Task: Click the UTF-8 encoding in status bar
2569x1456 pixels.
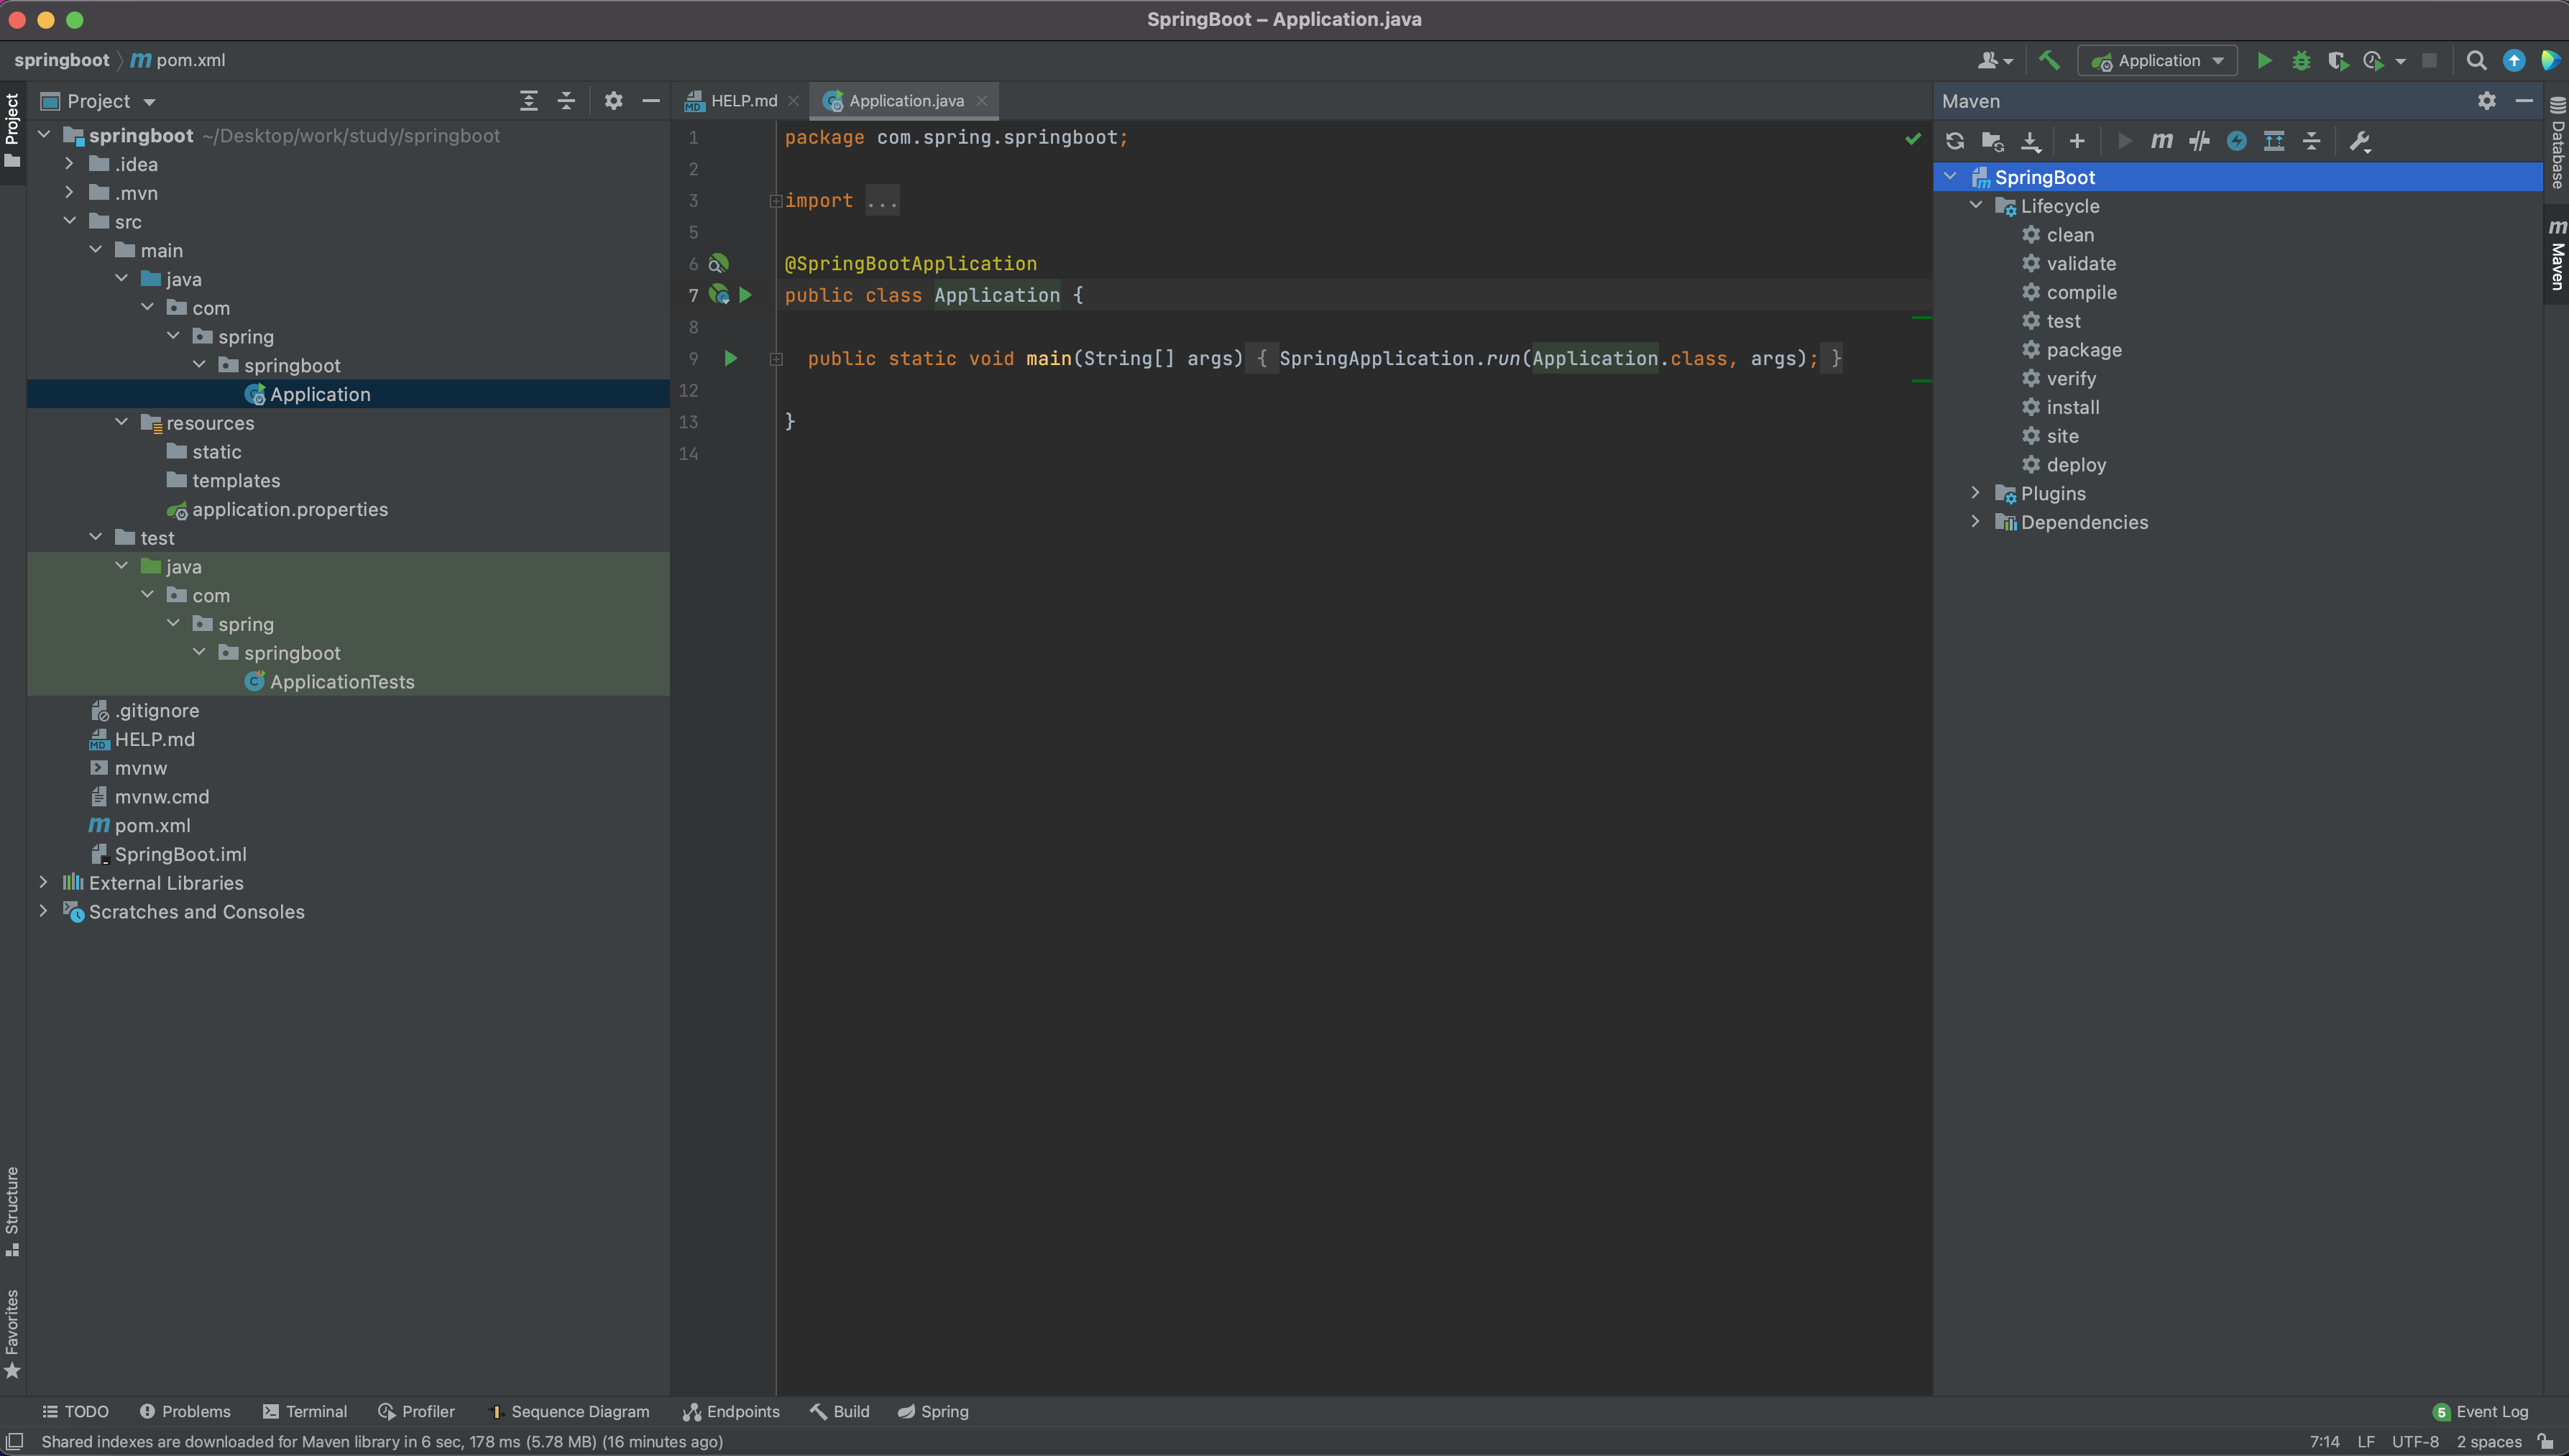Action: click(2414, 1441)
